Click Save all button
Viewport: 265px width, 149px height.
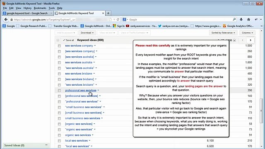68,40
